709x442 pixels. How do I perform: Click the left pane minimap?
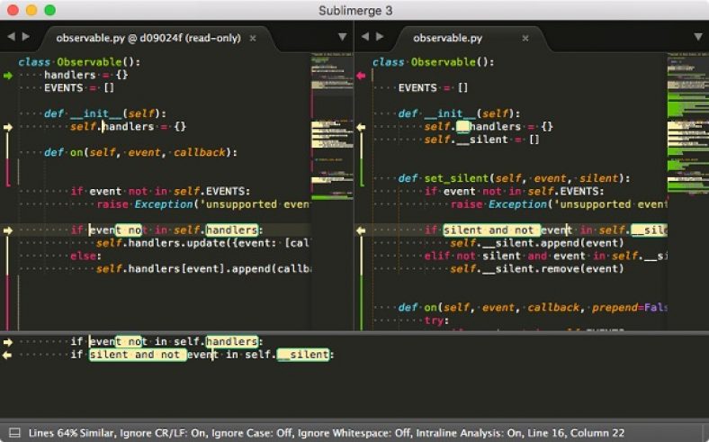(x=332, y=126)
